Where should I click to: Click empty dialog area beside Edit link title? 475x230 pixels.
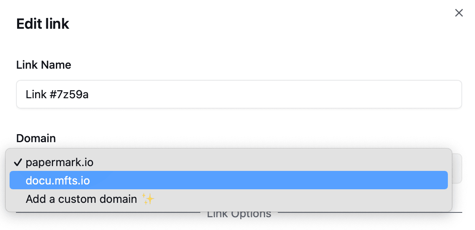click(239, 24)
